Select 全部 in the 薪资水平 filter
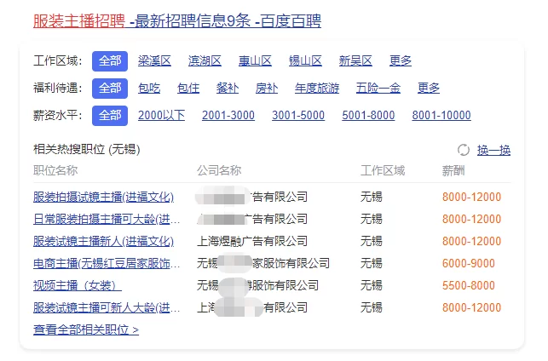Viewport: 548px width, 361px height. point(110,115)
